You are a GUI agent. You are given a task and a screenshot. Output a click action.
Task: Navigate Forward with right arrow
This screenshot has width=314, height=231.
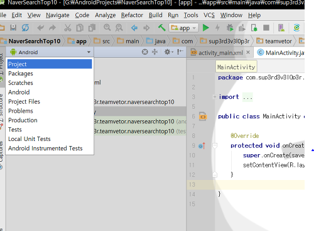tap(146, 28)
